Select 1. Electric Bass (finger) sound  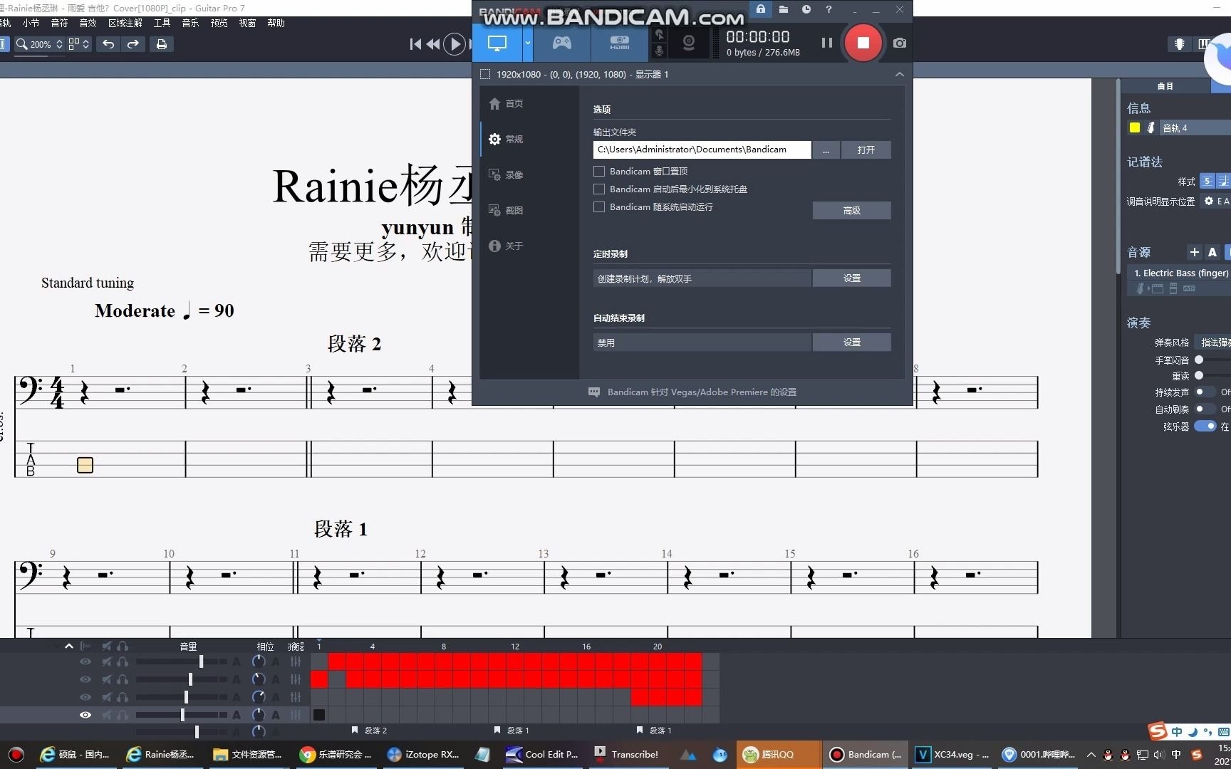[x=1180, y=273]
